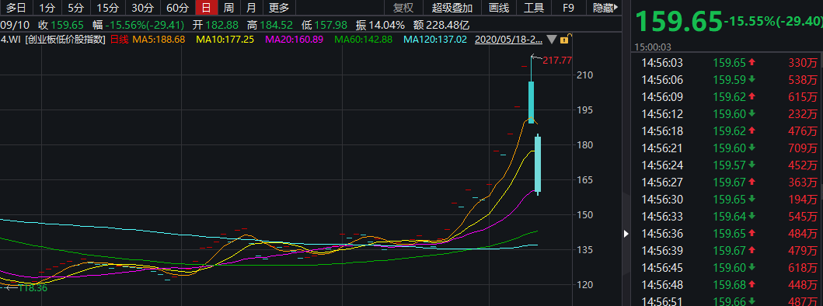Activate the 画线 drawing tool
Viewport: 823px width, 306px height.
click(x=499, y=8)
